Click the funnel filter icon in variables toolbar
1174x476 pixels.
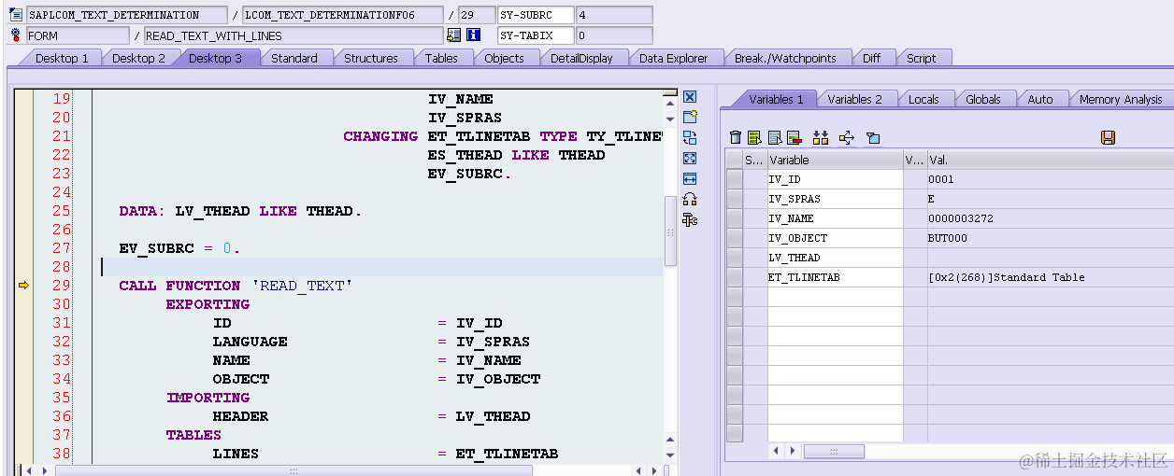(x=873, y=138)
